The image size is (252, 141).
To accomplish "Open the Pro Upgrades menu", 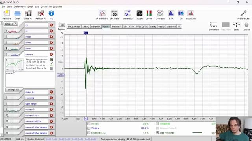I will pos(56,7).
